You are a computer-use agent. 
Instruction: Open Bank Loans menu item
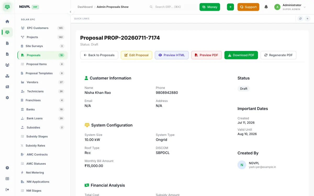tap(42, 118)
